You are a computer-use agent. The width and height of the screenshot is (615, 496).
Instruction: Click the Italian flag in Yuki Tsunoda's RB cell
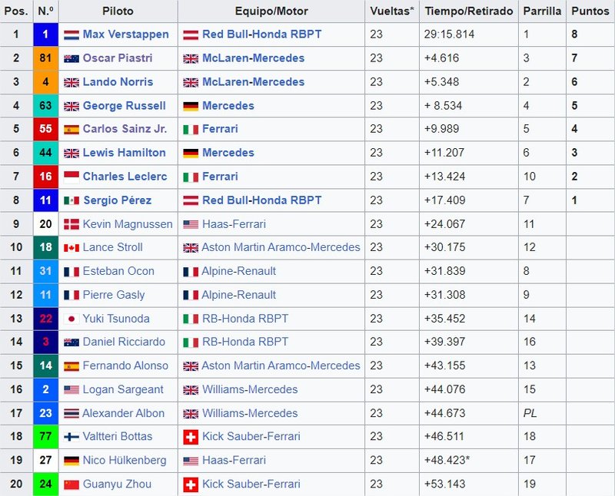click(191, 319)
